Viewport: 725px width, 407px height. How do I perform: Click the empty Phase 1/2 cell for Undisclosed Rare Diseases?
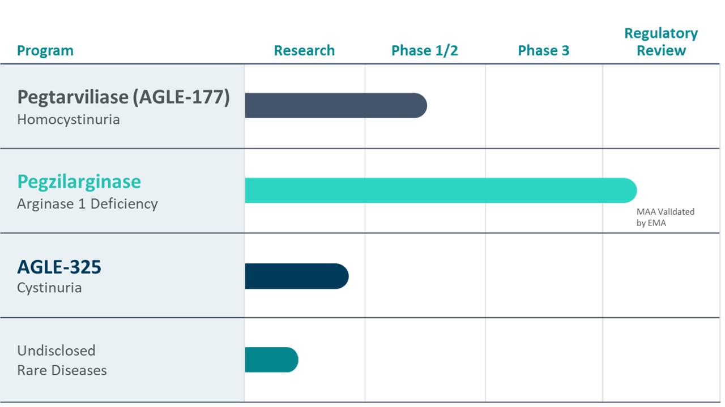click(424, 360)
